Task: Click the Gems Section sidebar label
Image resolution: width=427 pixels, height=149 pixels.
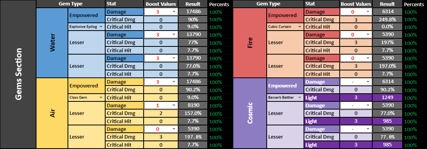Action: (x=18, y=74)
